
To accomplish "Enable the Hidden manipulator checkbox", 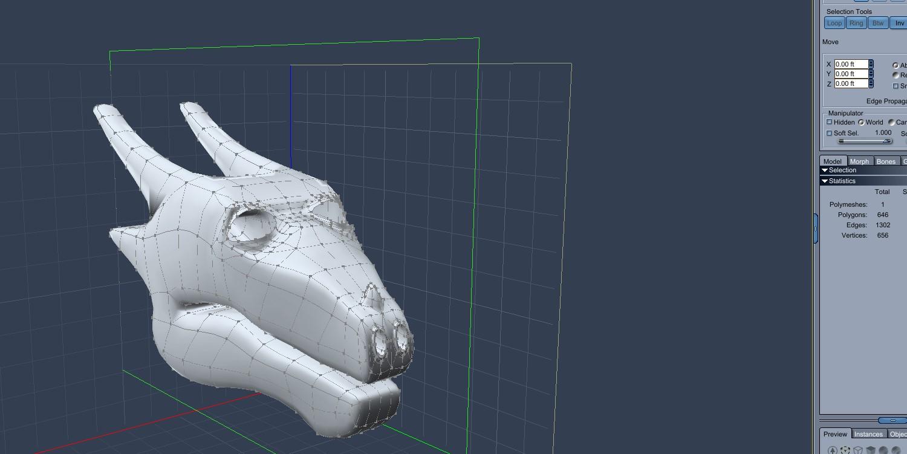I will click(830, 122).
